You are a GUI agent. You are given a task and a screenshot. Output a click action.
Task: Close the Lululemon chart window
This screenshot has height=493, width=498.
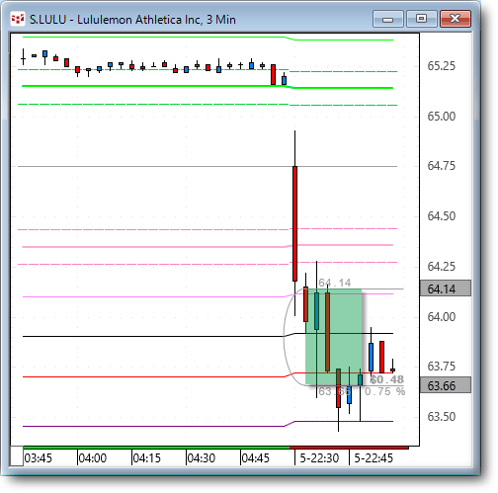(x=456, y=19)
